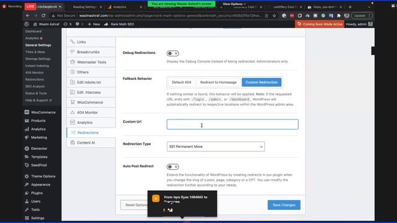Toggle the Debug Redirections switch
This screenshot has width=397, height=223.
click(172, 53)
